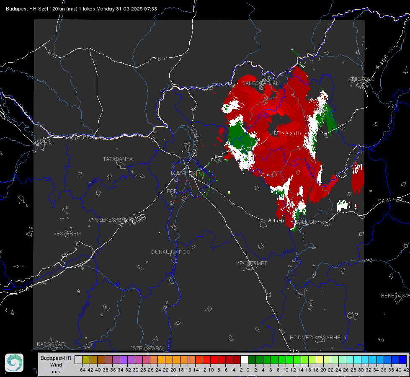Screen dimensions: 410x377
Task: Click the DUNAÚJVÁROS city label
Action: [170, 252]
